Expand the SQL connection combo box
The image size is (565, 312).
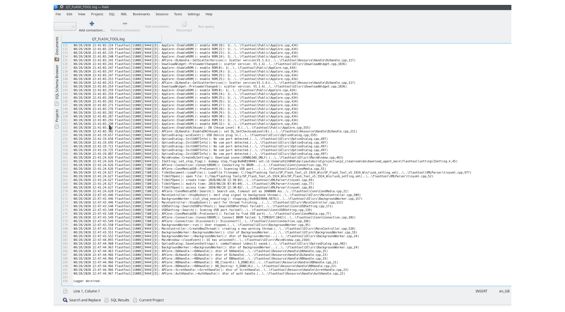click(x=65, y=26)
